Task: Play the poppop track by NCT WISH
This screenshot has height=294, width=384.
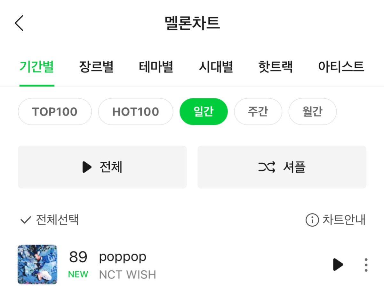Action: point(338,264)
